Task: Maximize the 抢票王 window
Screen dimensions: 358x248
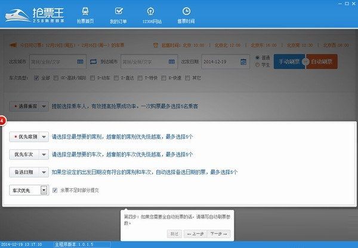Action: click(347, 4)
